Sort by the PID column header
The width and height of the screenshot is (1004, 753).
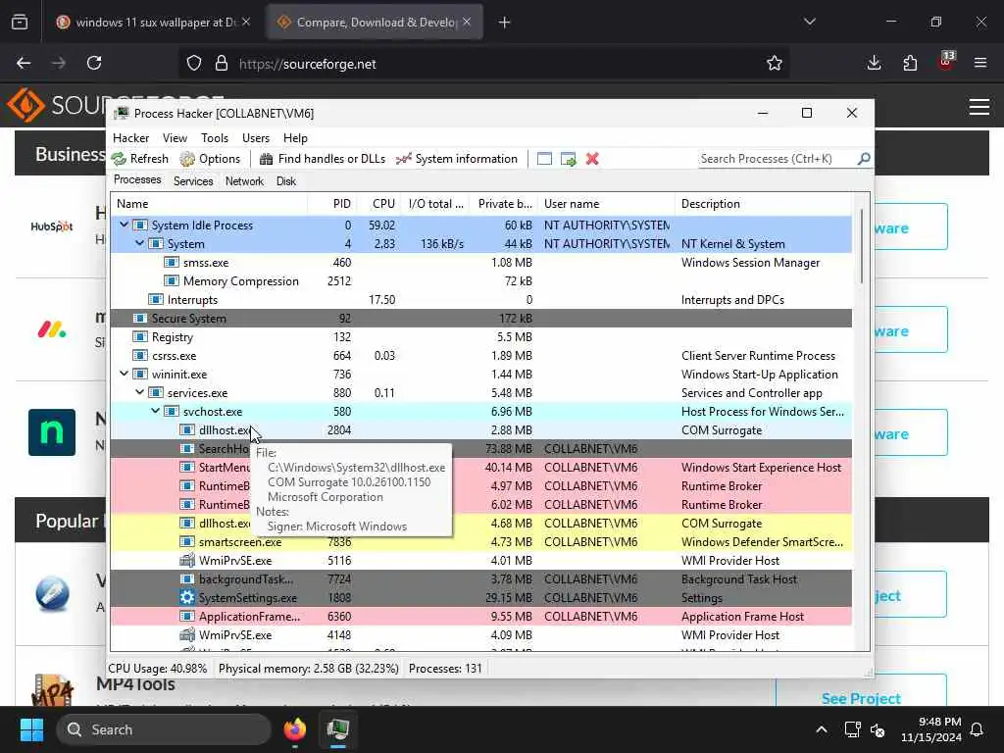point(331,204)
